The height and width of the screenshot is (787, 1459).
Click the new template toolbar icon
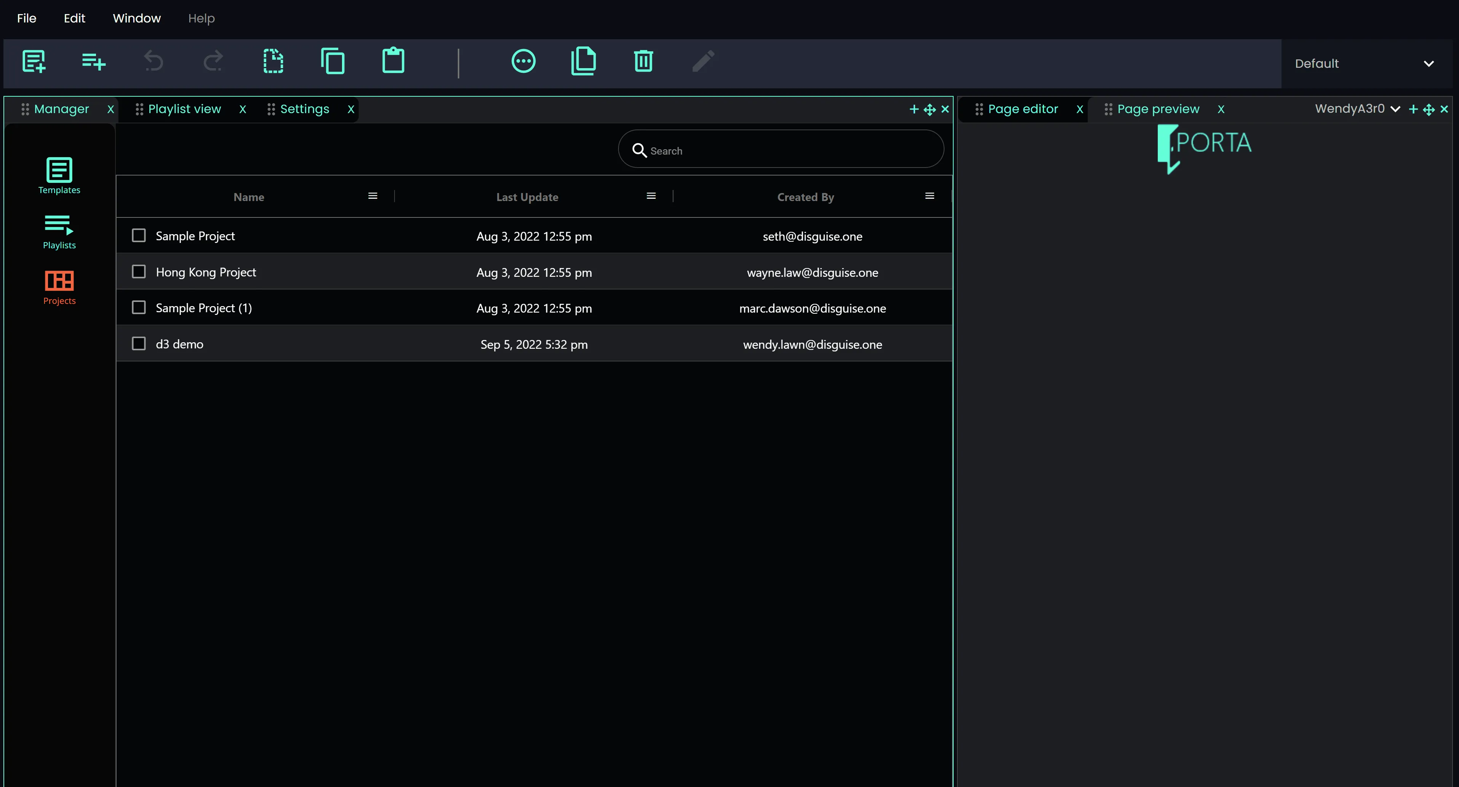coord(34,61)
